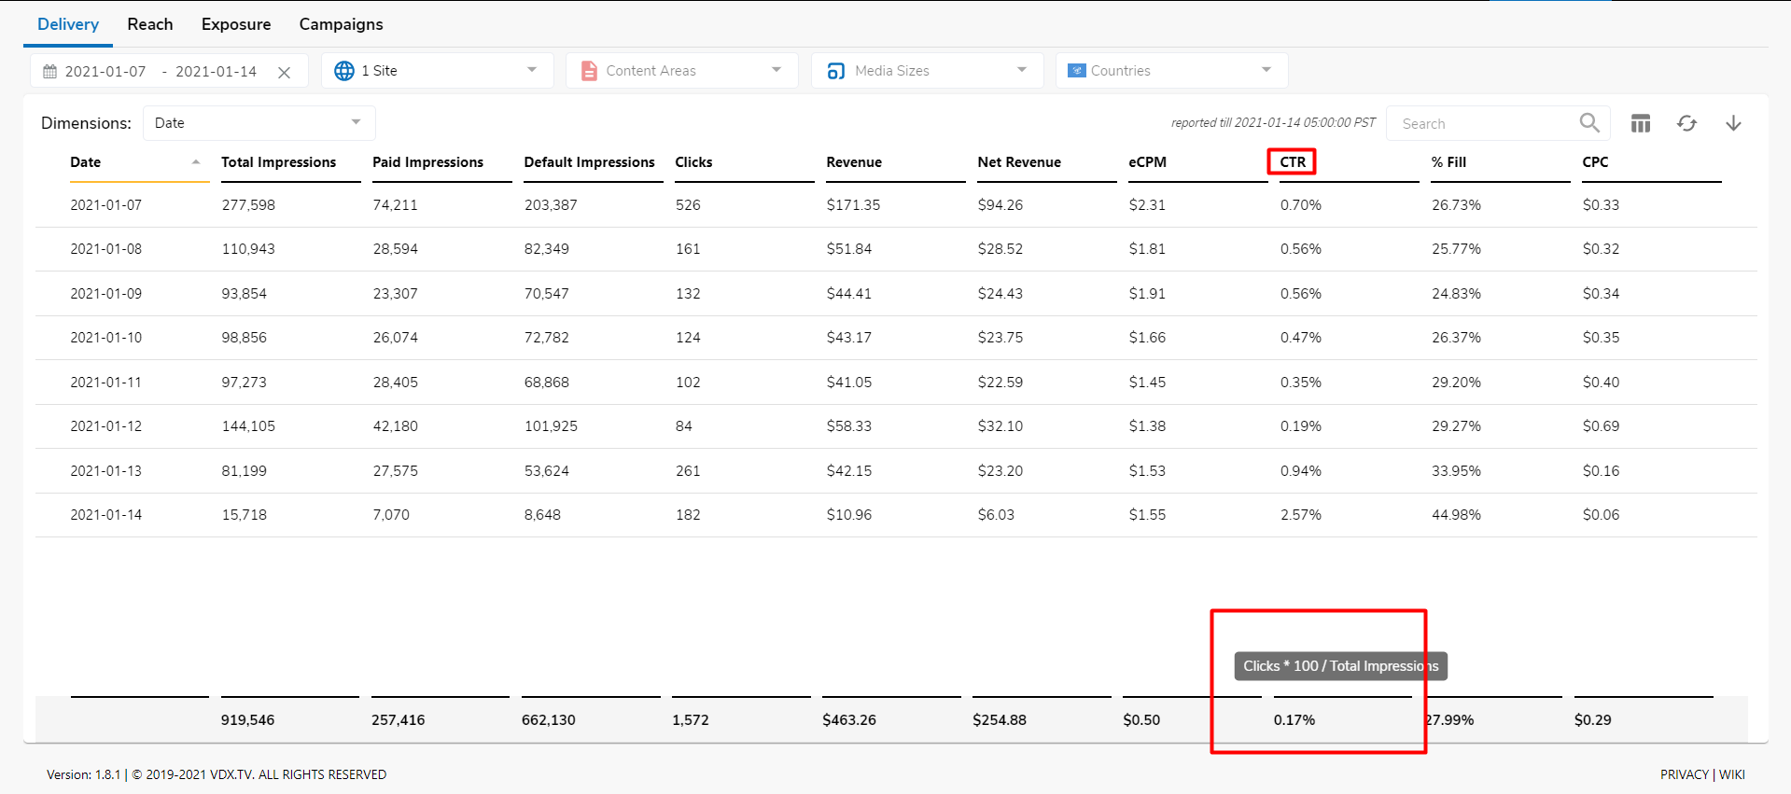
Task: Open the PRIVACY link in footer
Action: (1684, 774)
